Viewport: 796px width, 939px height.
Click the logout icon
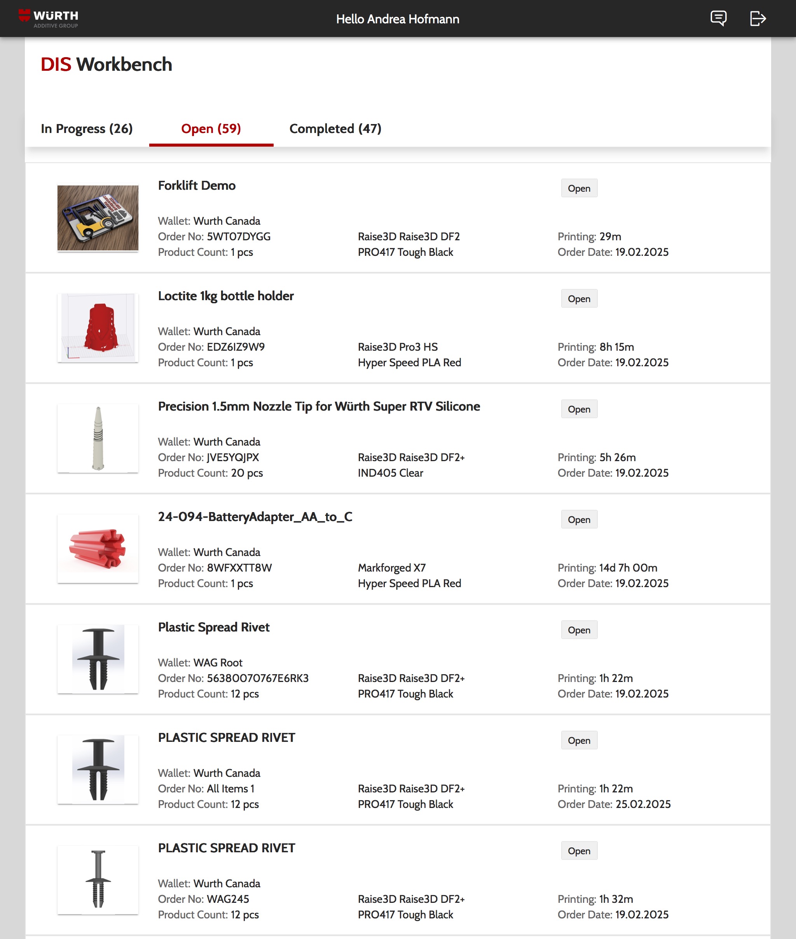coord(758,19)
